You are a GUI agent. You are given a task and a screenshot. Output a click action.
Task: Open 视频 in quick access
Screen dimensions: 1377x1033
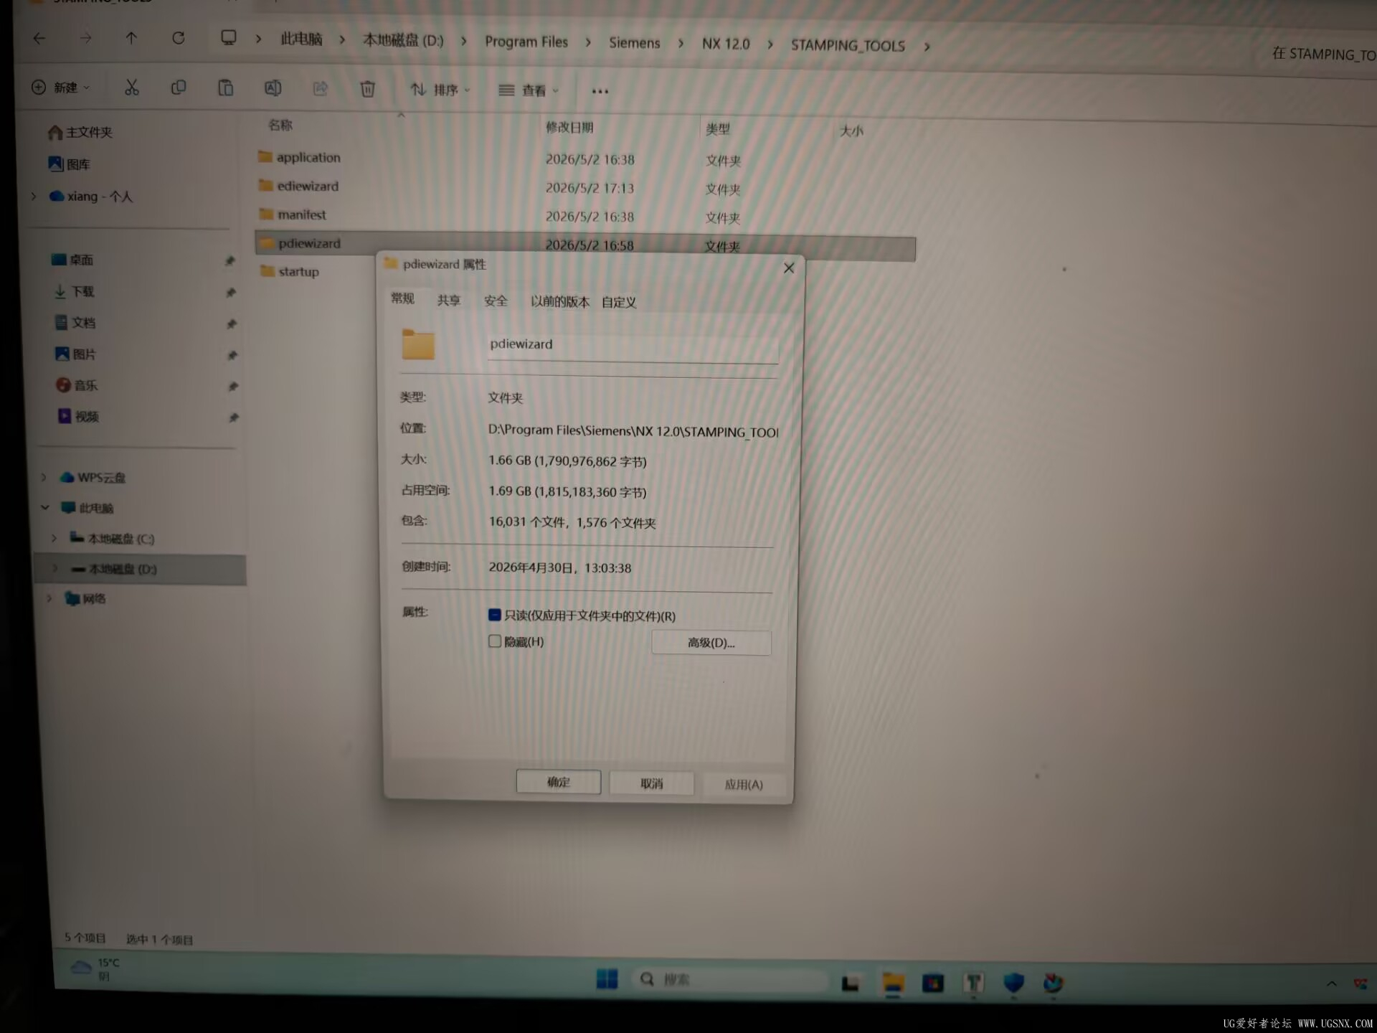point(79,417)
